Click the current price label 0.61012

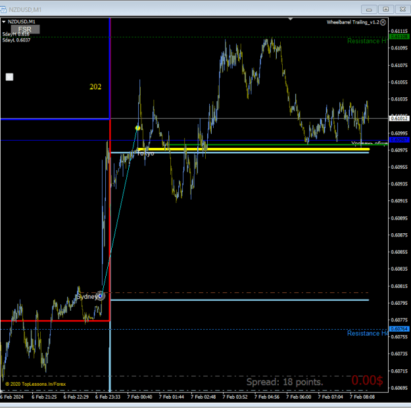click(x=399, y=119)
